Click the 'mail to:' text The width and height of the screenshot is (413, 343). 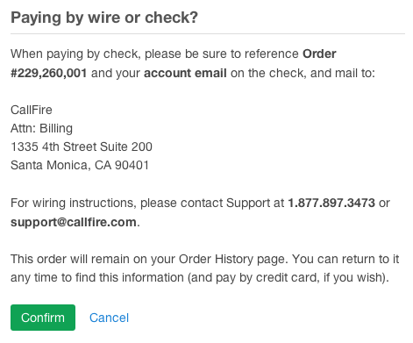click(x=355, y=73)
